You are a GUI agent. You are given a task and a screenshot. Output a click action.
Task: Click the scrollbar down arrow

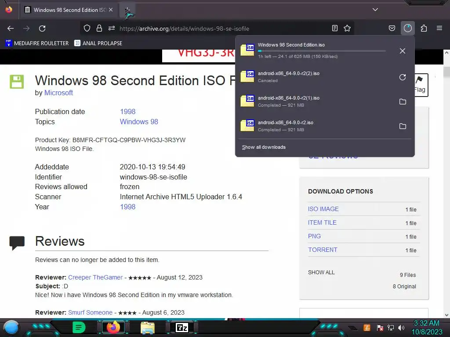pyautogui.click(x=446, y=315)
